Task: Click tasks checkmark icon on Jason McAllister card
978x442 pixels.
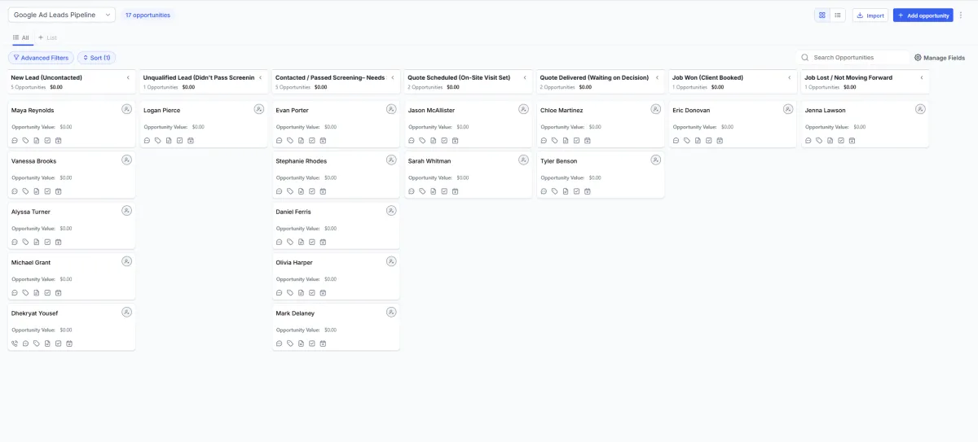Action: (x=444, y=141)
